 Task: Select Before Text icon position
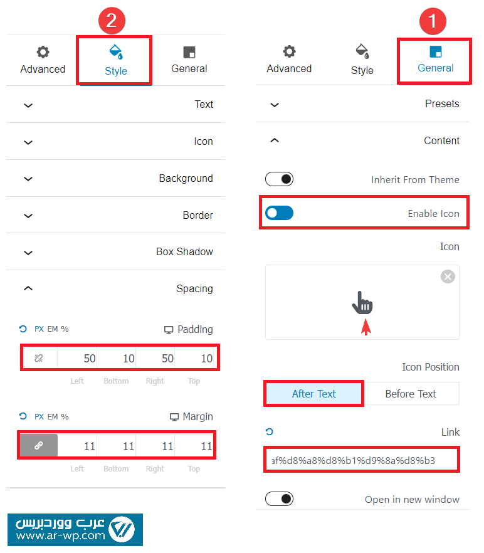[411, 394]
